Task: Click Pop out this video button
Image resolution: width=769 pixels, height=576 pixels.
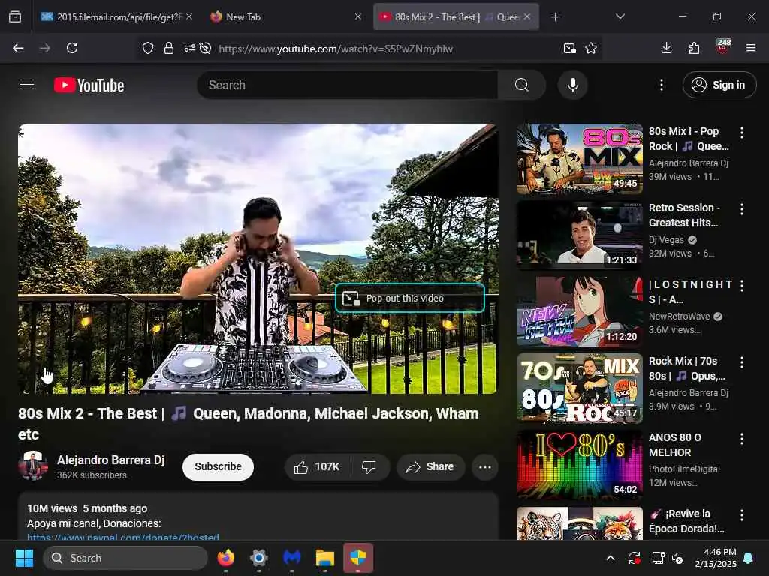Action: point(410,298)
